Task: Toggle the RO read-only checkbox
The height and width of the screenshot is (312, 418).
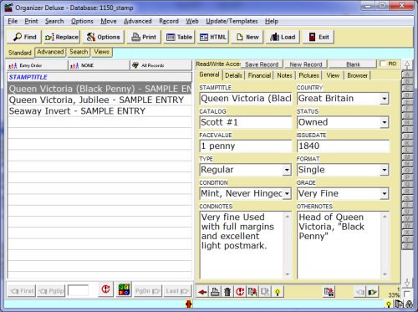Action: (383, 64)
